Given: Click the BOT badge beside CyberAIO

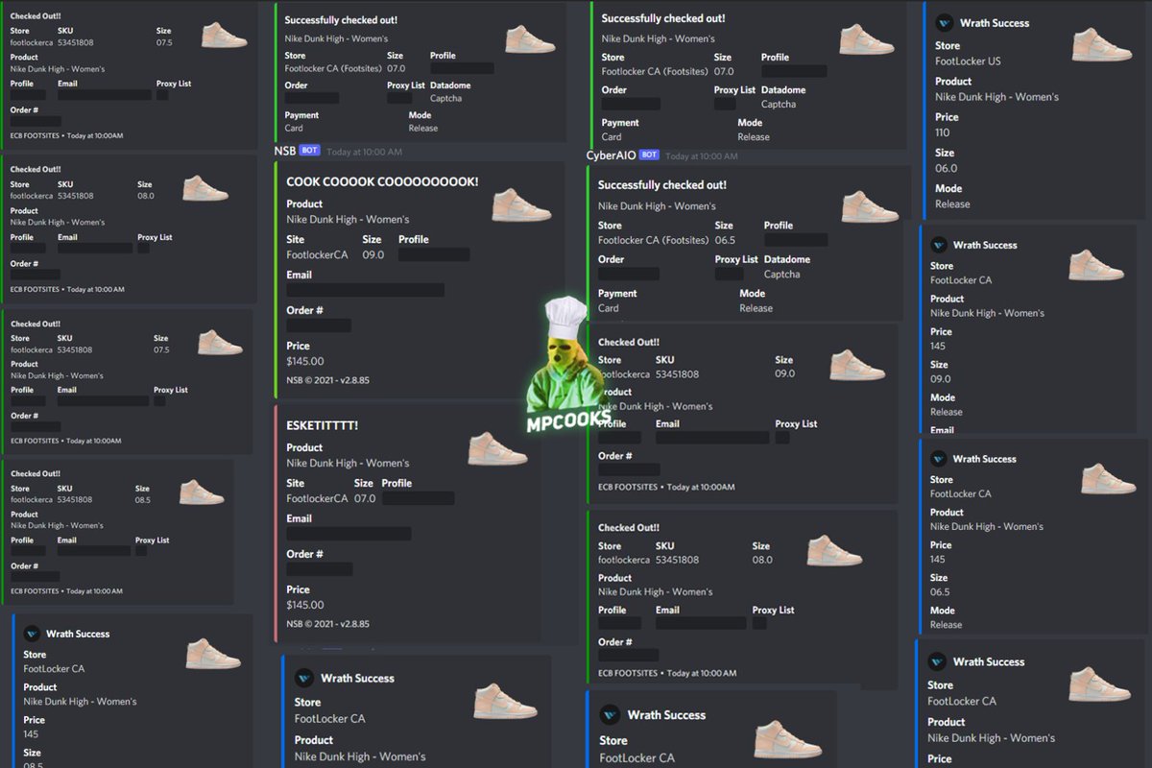Looking at the screenshot, I should pos(649,155).
